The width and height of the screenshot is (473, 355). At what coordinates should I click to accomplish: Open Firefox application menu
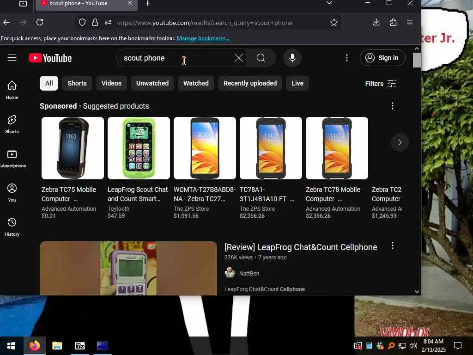point(410,22)
